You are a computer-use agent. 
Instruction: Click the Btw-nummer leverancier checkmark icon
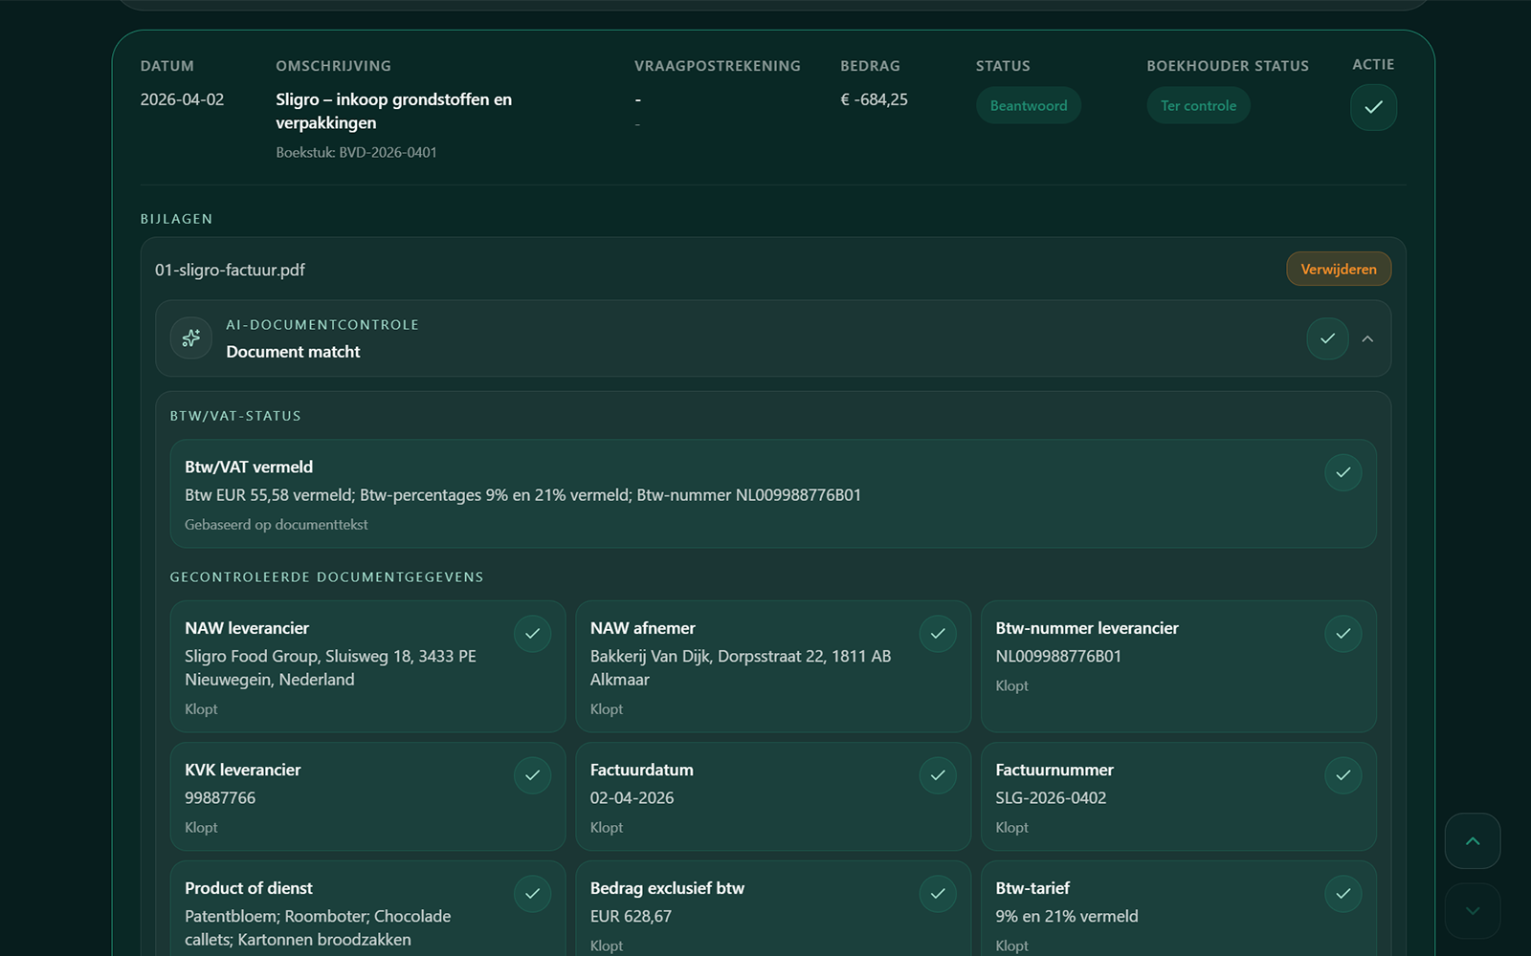(x=1342, y=634)
